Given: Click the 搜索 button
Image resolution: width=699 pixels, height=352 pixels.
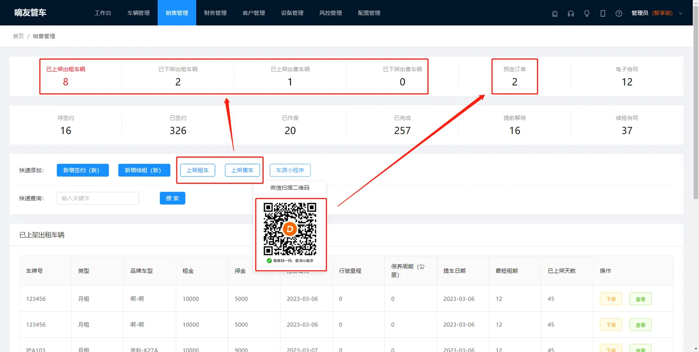Looking at the screenshot, I should point(173,198).
